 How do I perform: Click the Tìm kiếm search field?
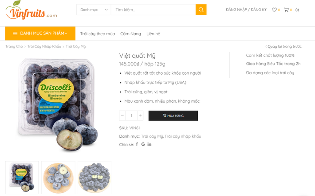click(153, 10)
